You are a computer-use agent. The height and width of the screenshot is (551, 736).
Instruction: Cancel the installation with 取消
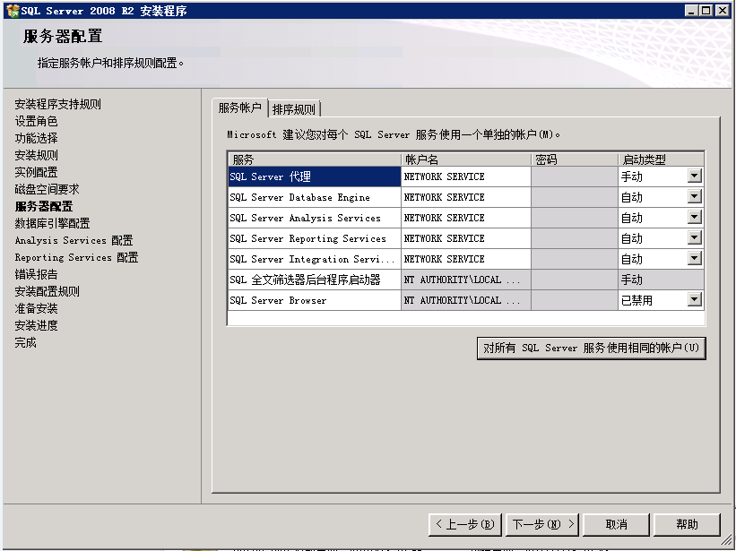[616, 524]
